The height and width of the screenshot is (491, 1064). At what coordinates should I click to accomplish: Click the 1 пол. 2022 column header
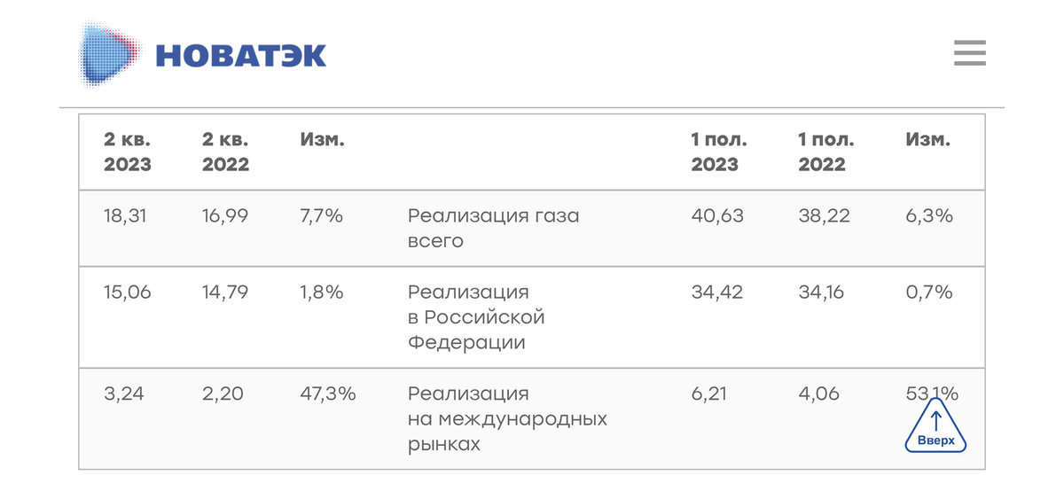(x=826, y=152)
